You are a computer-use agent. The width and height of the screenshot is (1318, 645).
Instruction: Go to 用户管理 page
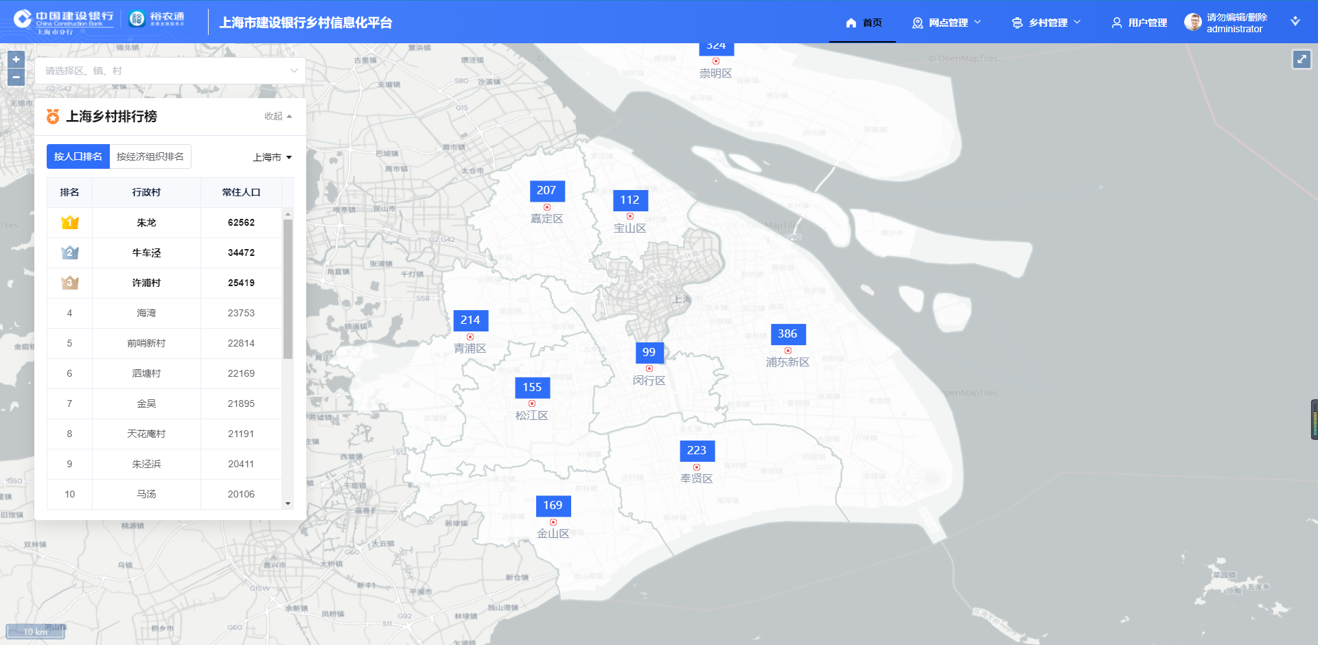(x=1140, y=23)
